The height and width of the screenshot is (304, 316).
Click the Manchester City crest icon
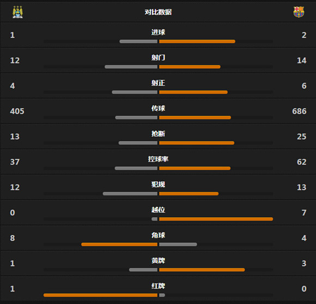(x=18, y=12)
